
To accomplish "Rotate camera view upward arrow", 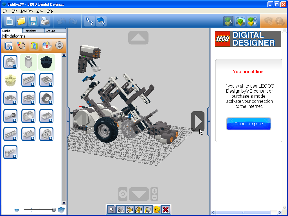I will click(138, 37).
